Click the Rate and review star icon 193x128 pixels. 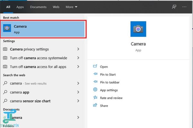(95, 98)
